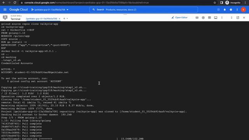This screenshot has width=249, height=140.
Task: Click the 'Sending build context to Docker daemon' line
Action: (36, 114)
